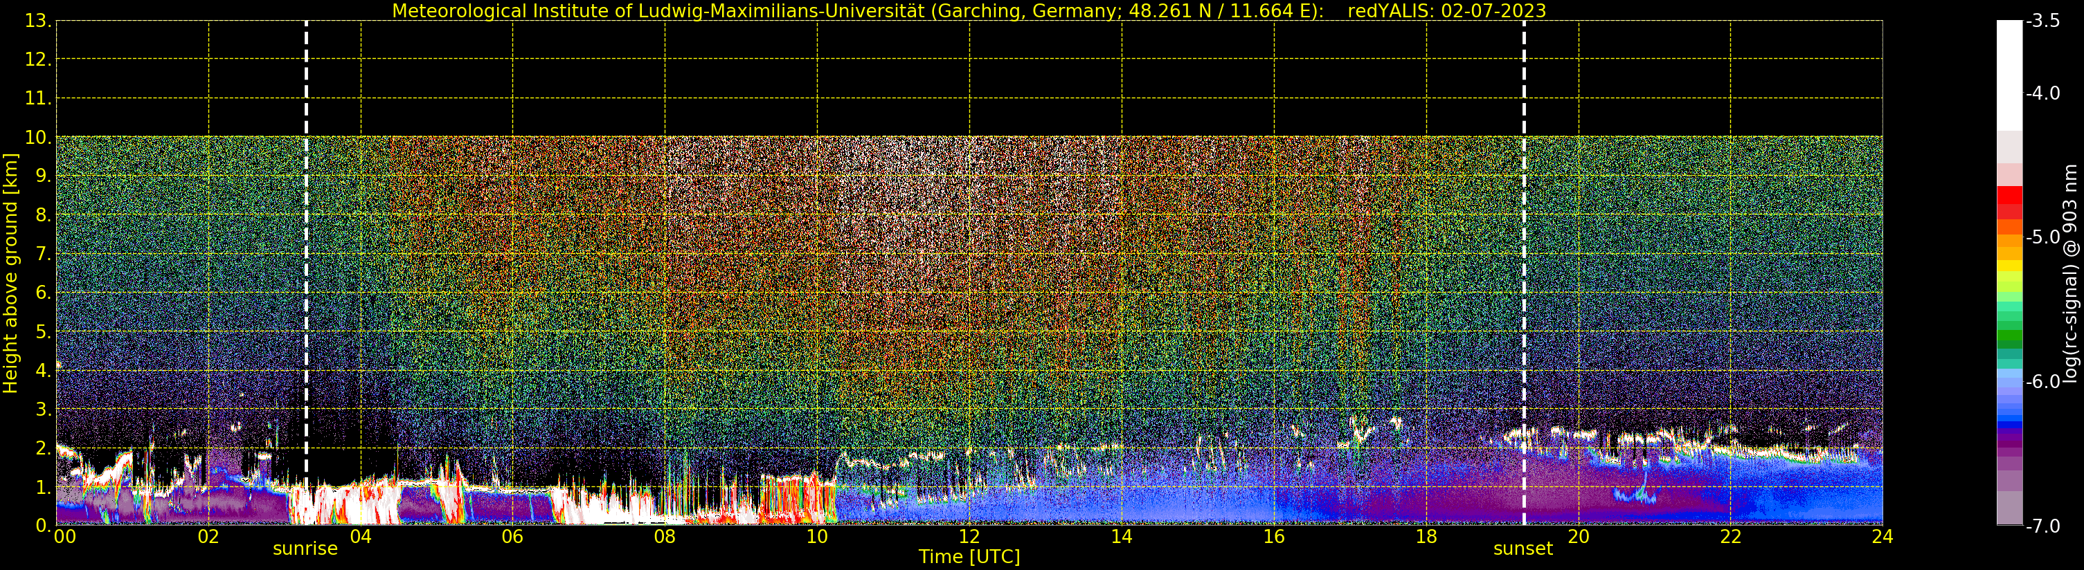Click the colorbar value '-3.5'

(x=2042, y=21)
